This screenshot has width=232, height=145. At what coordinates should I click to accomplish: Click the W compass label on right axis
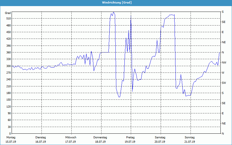coord(223,73)
